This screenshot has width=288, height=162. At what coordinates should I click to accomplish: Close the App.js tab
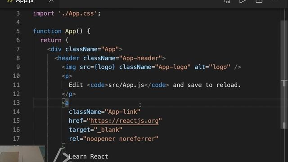[x=51, y=1]
